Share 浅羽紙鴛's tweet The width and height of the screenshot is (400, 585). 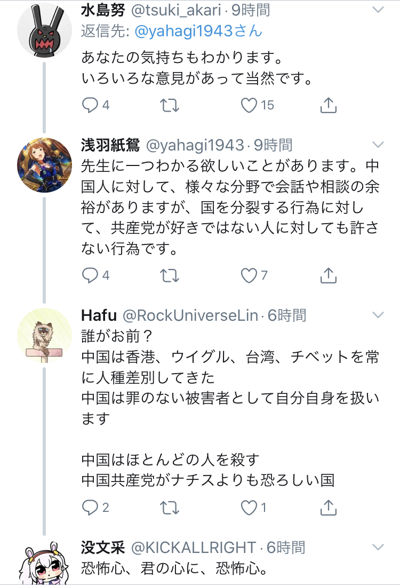pos(329,275)
